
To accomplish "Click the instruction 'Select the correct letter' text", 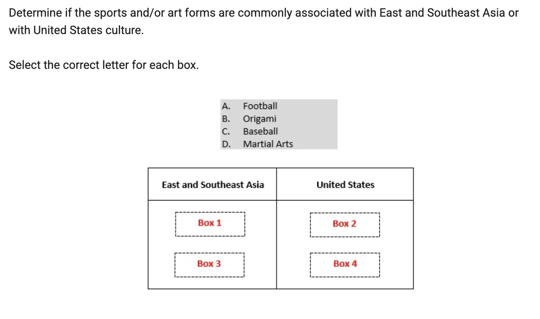I will (x=104, y=65).
